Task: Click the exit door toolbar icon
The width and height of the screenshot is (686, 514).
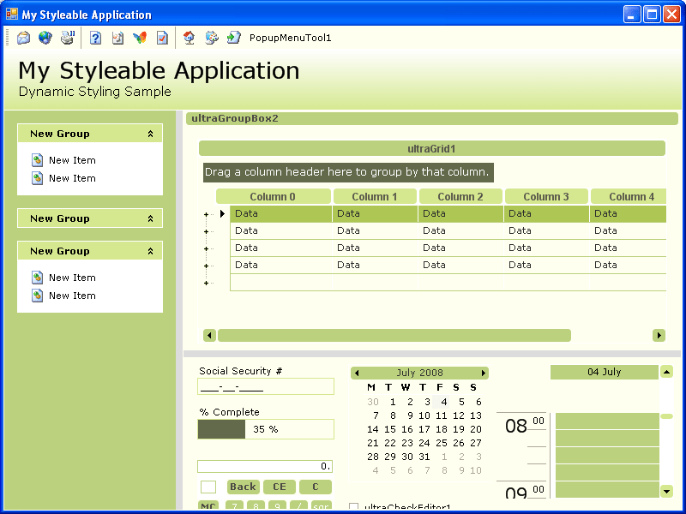Action: (233, 38)
